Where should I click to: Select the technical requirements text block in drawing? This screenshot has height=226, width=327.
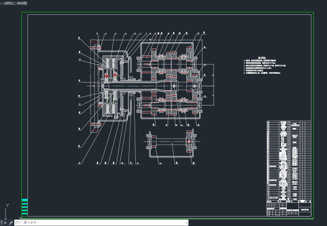[265, 66]
